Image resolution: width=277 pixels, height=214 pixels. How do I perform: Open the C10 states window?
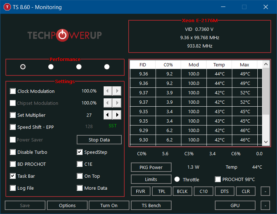pos(204,191)
